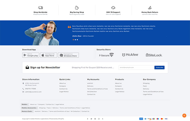Click the phone icon beside store number
Screen dimensions: 190x121
pyautogui.click(x=23, y=89)
